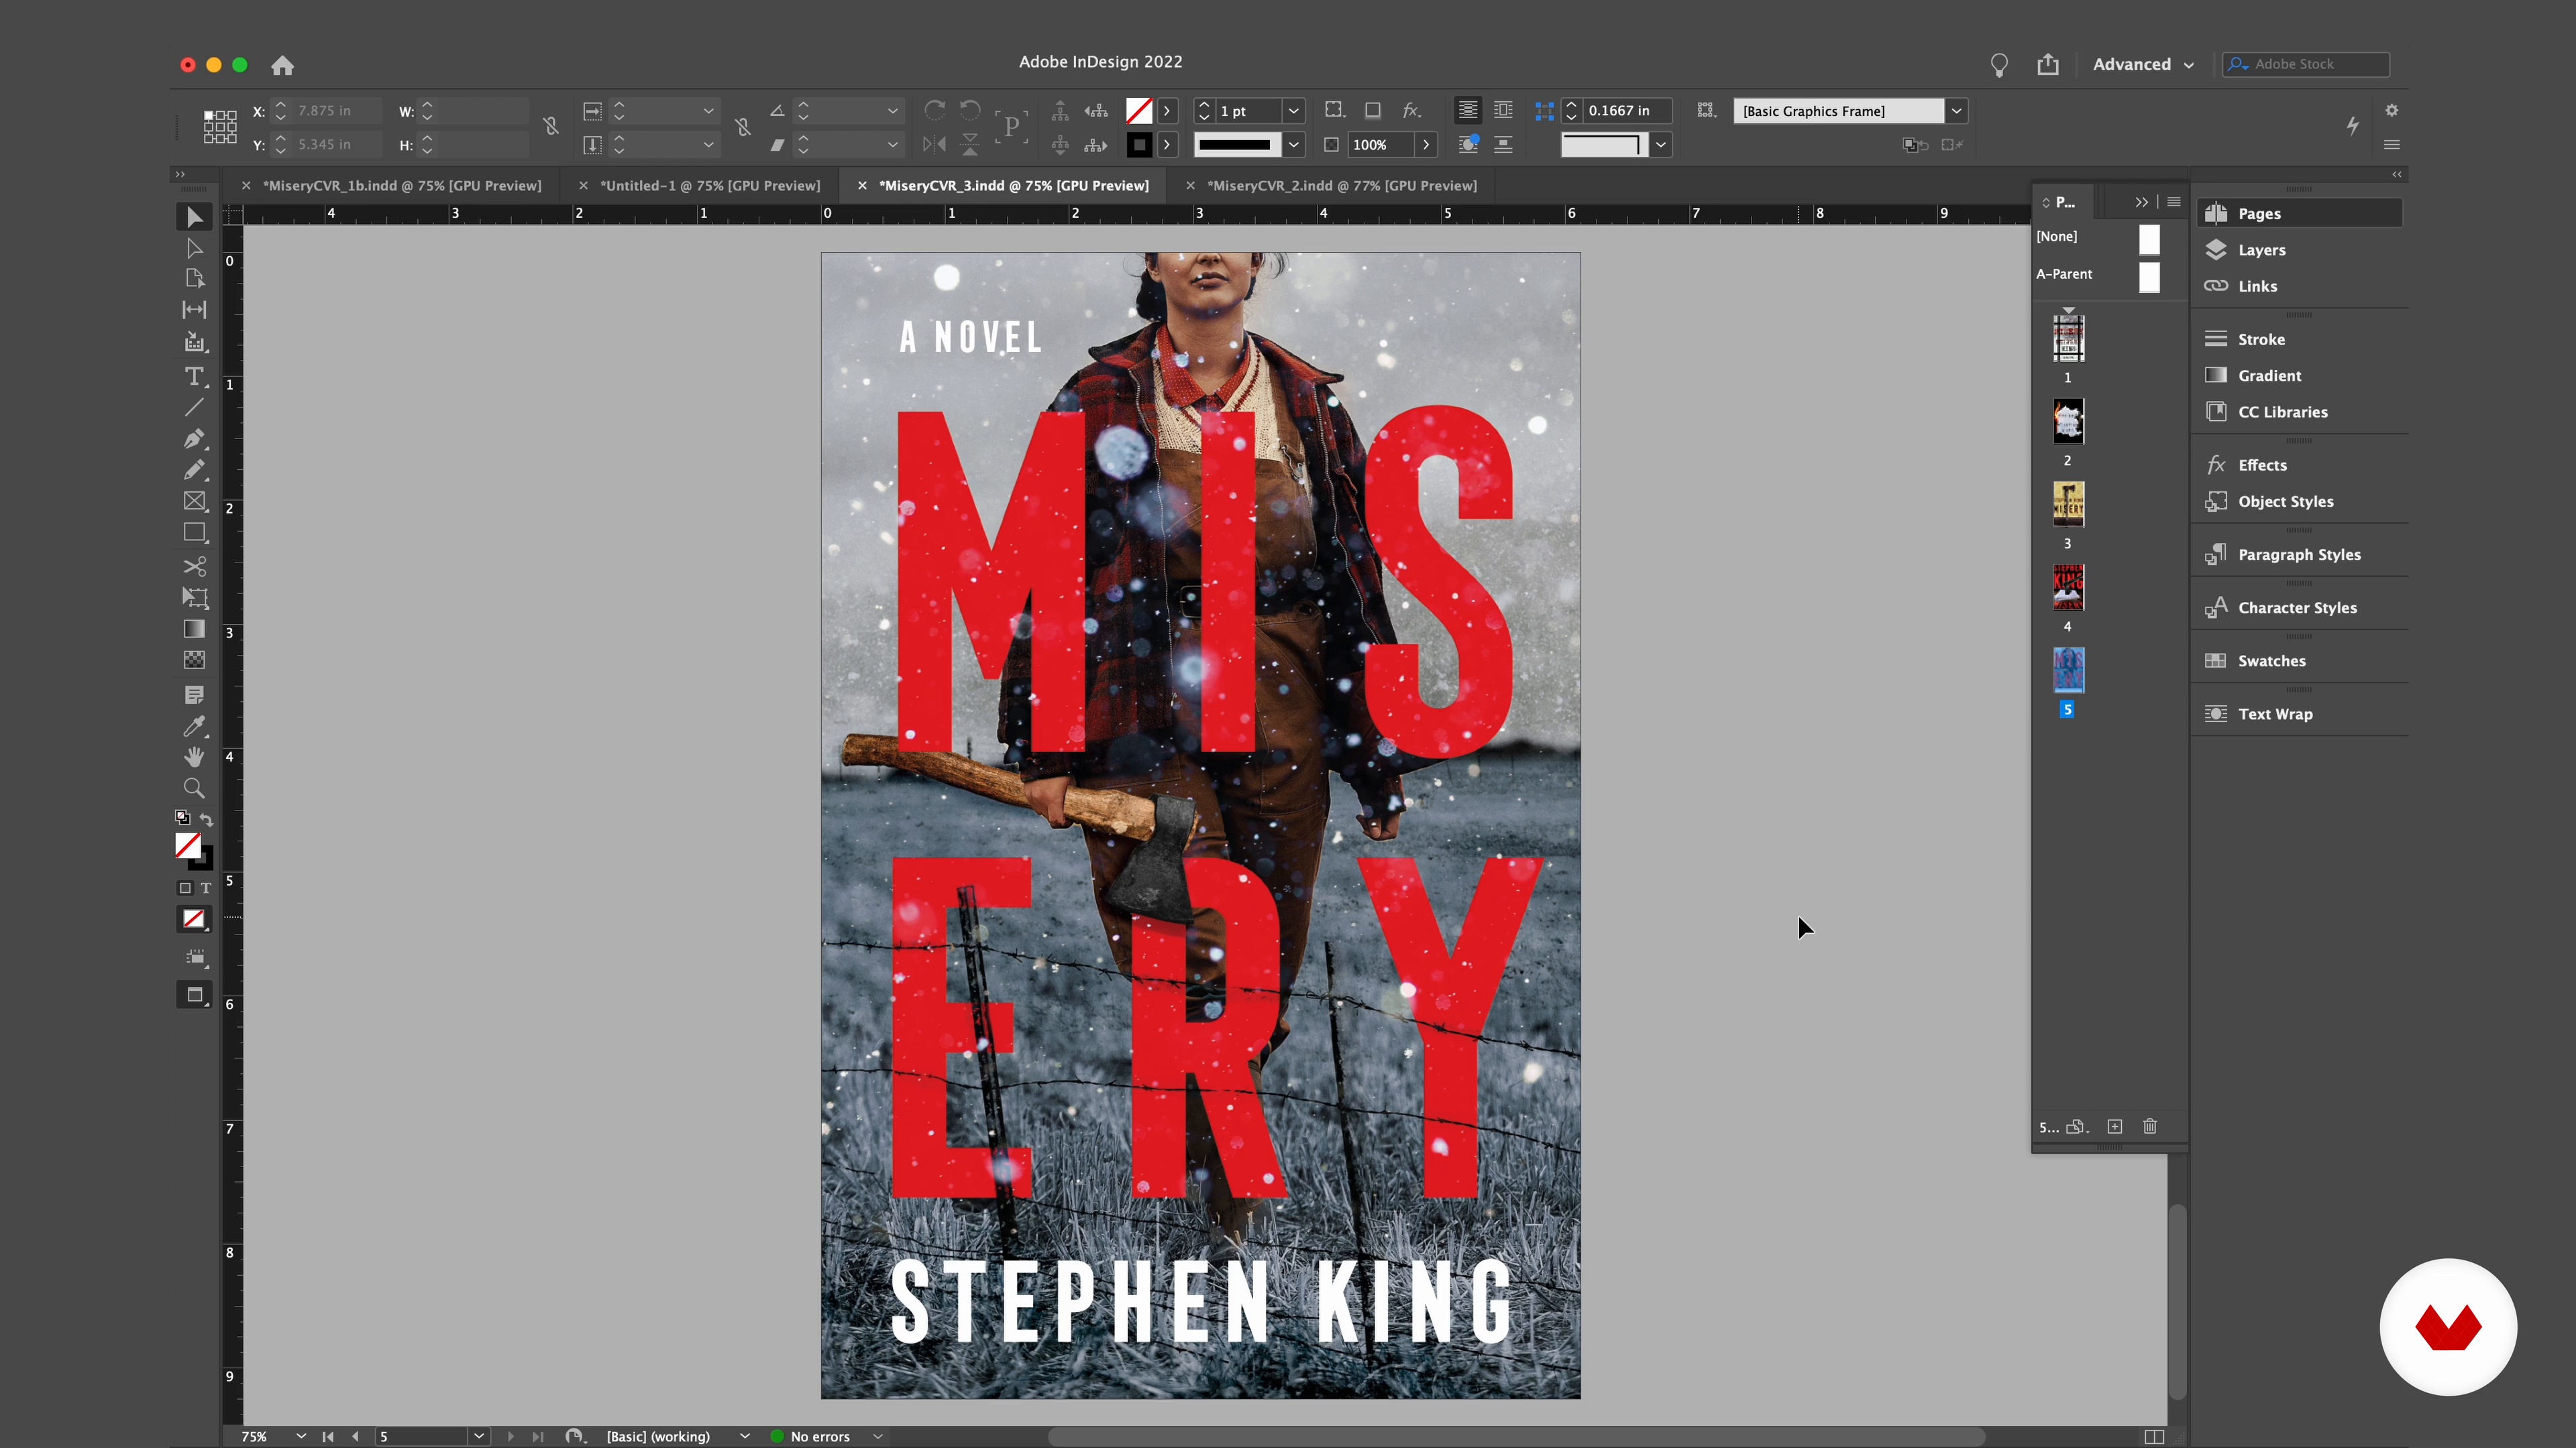This screenshot has height=1448, width=2576.
Task: Toggle the view options button in toolbox
Action: click(196, 957)
